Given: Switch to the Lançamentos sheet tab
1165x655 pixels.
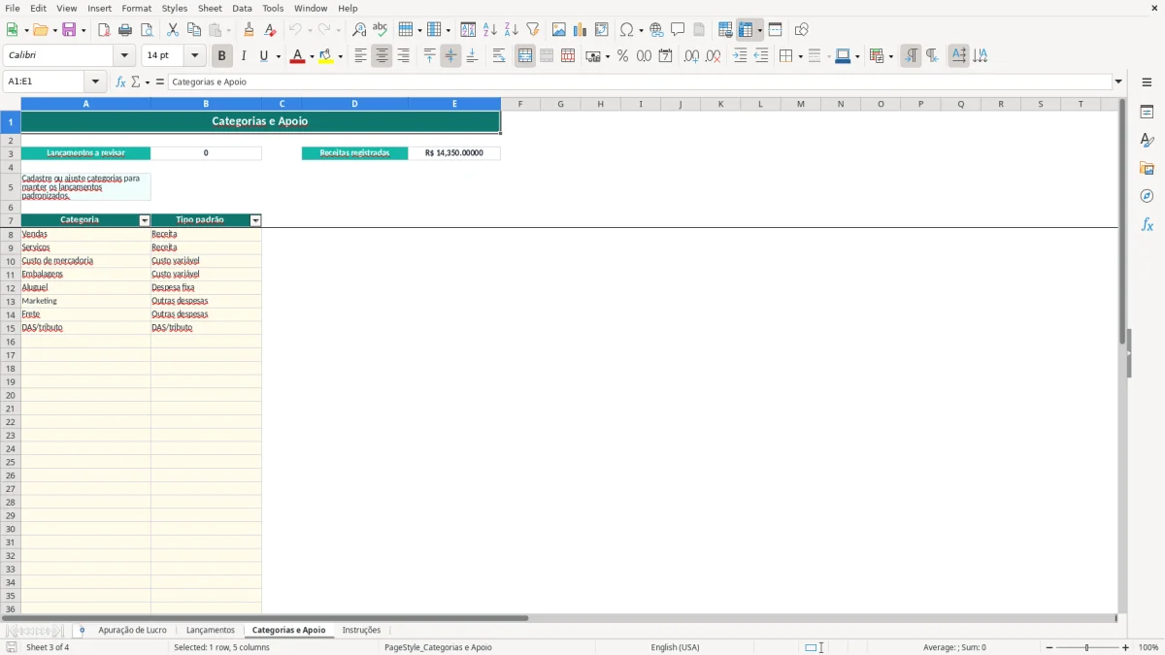Looking at the screenshot, I should pos(211,631).
